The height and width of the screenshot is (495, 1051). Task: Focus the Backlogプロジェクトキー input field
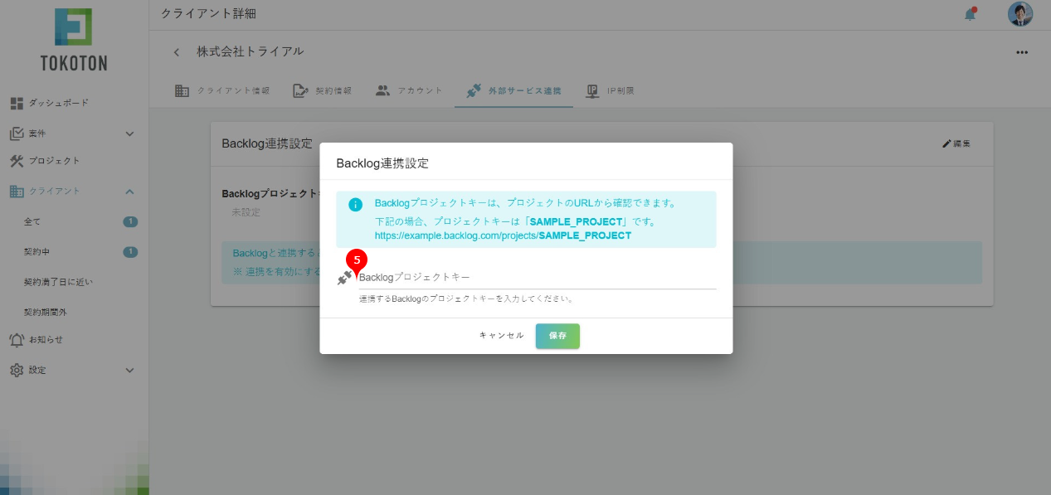(x=538, y=277)
